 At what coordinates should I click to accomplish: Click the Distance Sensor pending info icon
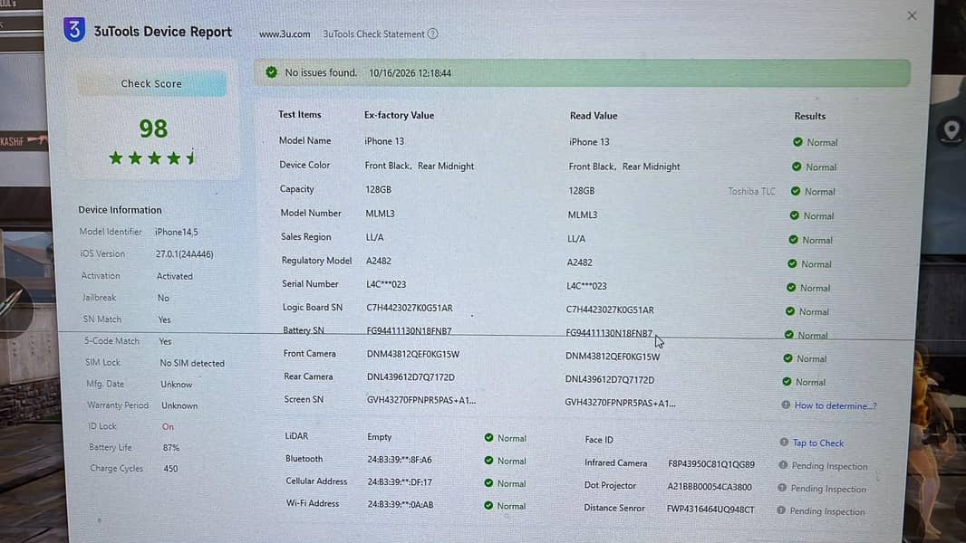click(780, 510)
